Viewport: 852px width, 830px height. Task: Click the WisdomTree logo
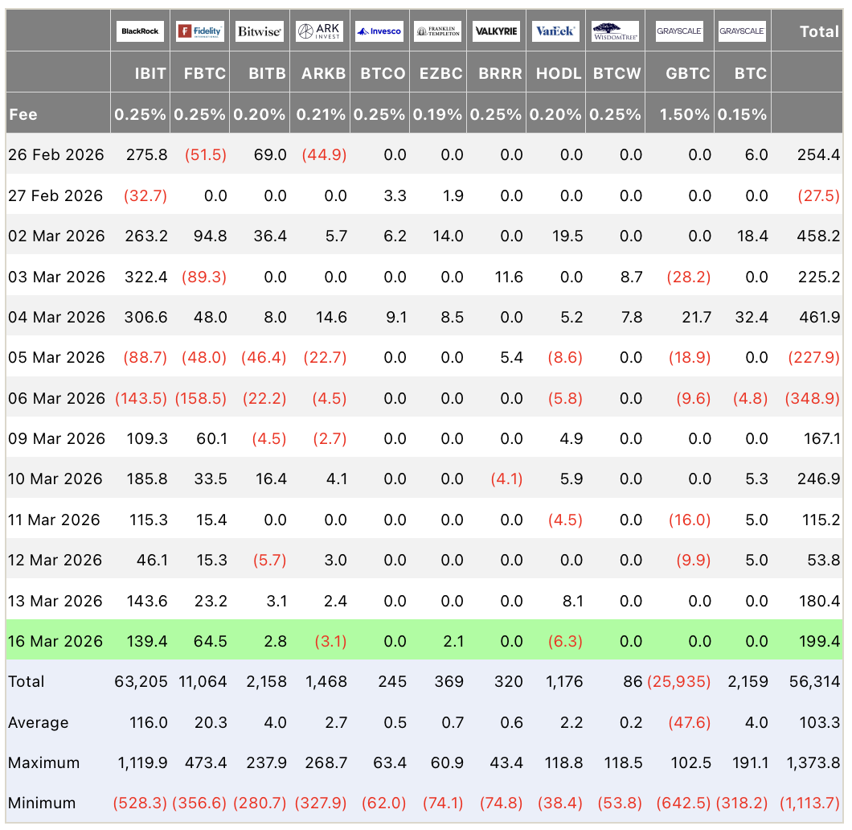tap(616, 32)
